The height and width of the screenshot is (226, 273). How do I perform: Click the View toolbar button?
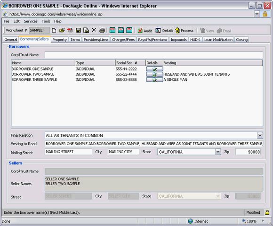tap(207, 31)
